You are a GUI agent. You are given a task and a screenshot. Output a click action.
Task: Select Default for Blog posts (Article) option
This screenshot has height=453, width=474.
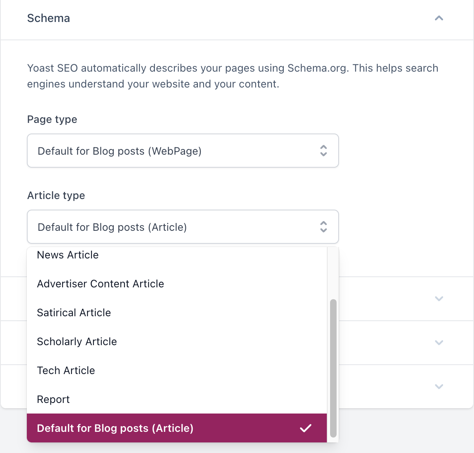(115, 428)
